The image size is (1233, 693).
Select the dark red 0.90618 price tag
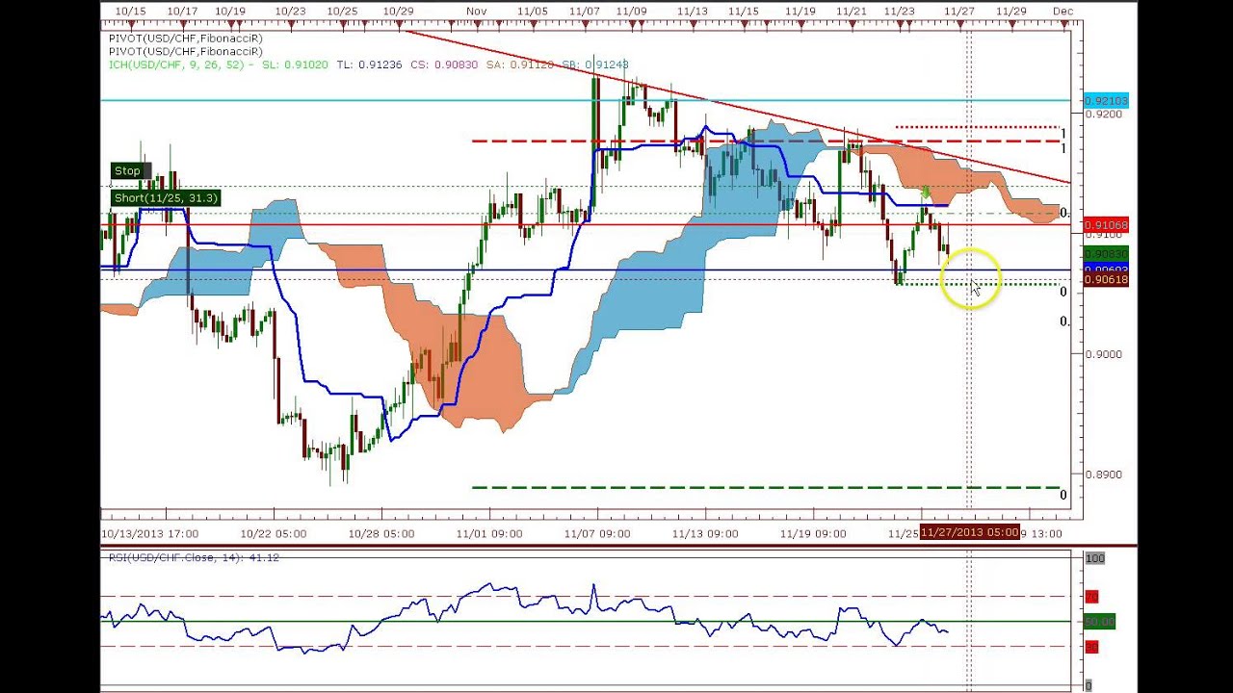(x=1105, y=280)
